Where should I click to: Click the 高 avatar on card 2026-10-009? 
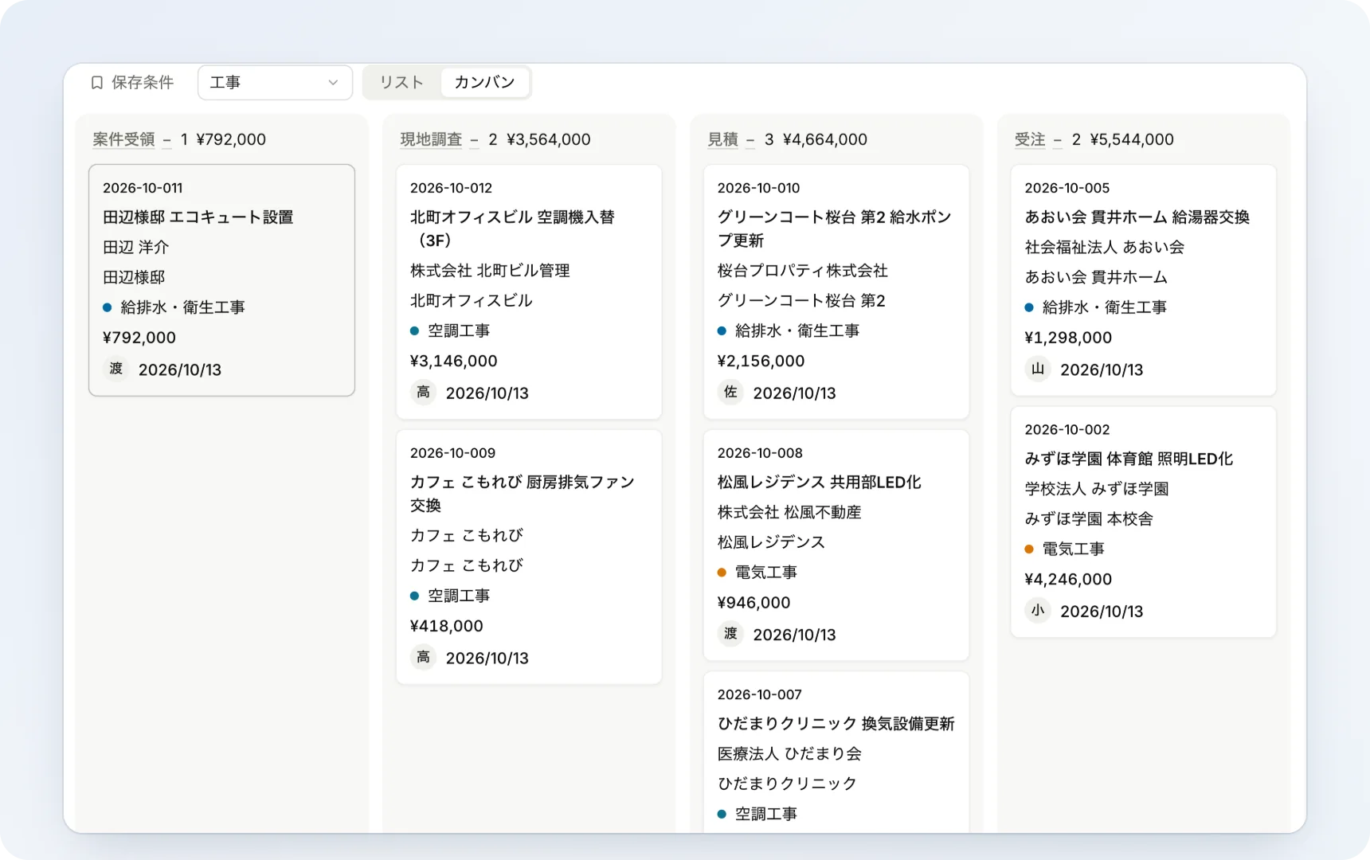[x=423, y=658]
